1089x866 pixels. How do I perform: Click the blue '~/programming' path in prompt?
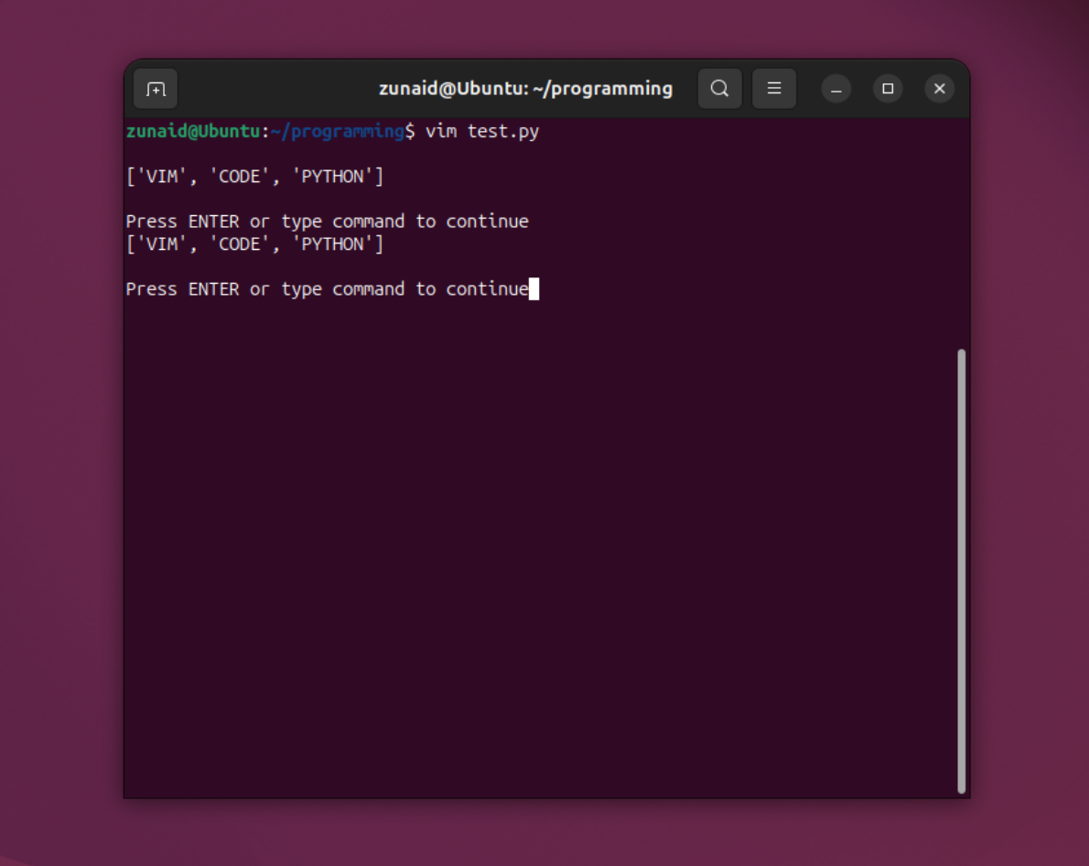[x=338, y=131]
